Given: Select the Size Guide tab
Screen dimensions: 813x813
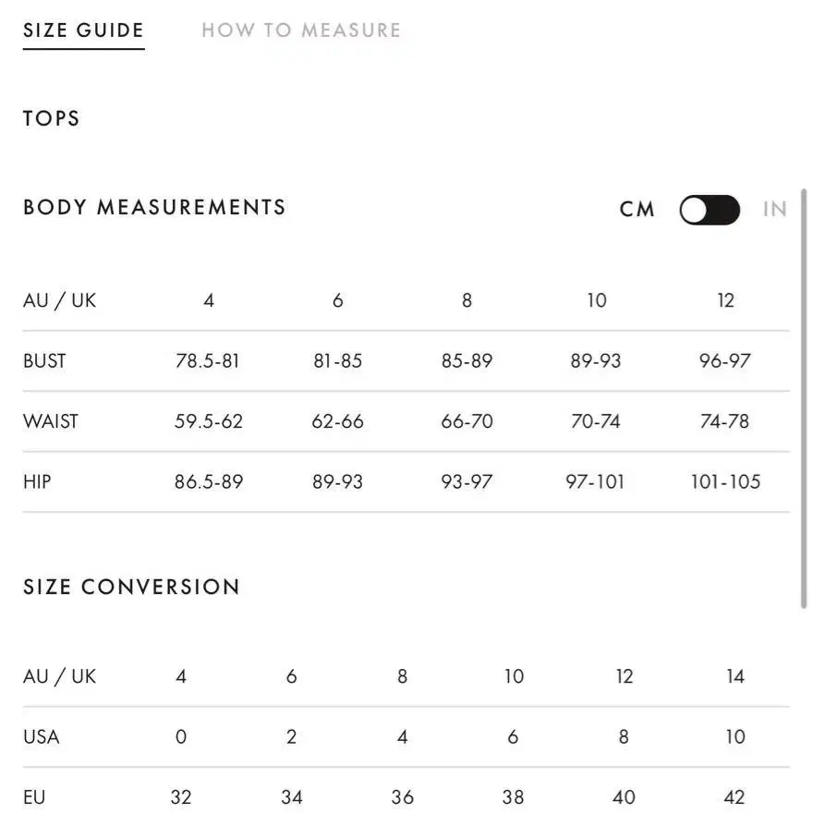Looking at the screenshot, I should pyautogui.click(x=83, y=30).
